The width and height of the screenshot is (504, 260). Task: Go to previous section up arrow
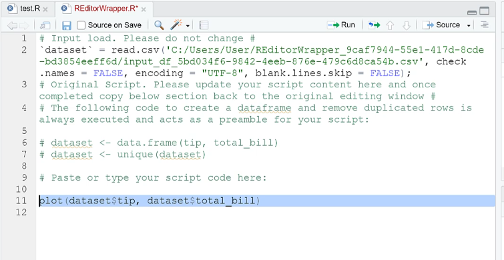click(390, 25)
